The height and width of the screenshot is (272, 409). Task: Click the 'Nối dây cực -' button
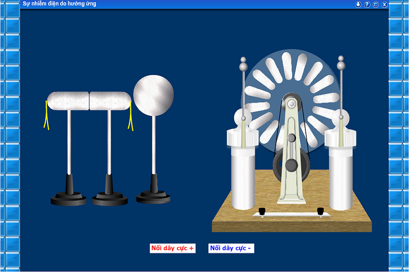pos(231,248)
